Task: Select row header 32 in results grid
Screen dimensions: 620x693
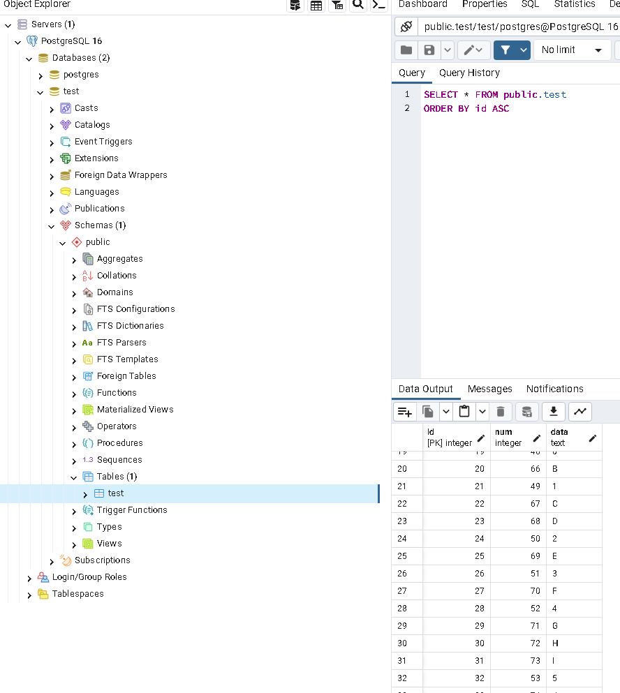Action: click(407, 678)
